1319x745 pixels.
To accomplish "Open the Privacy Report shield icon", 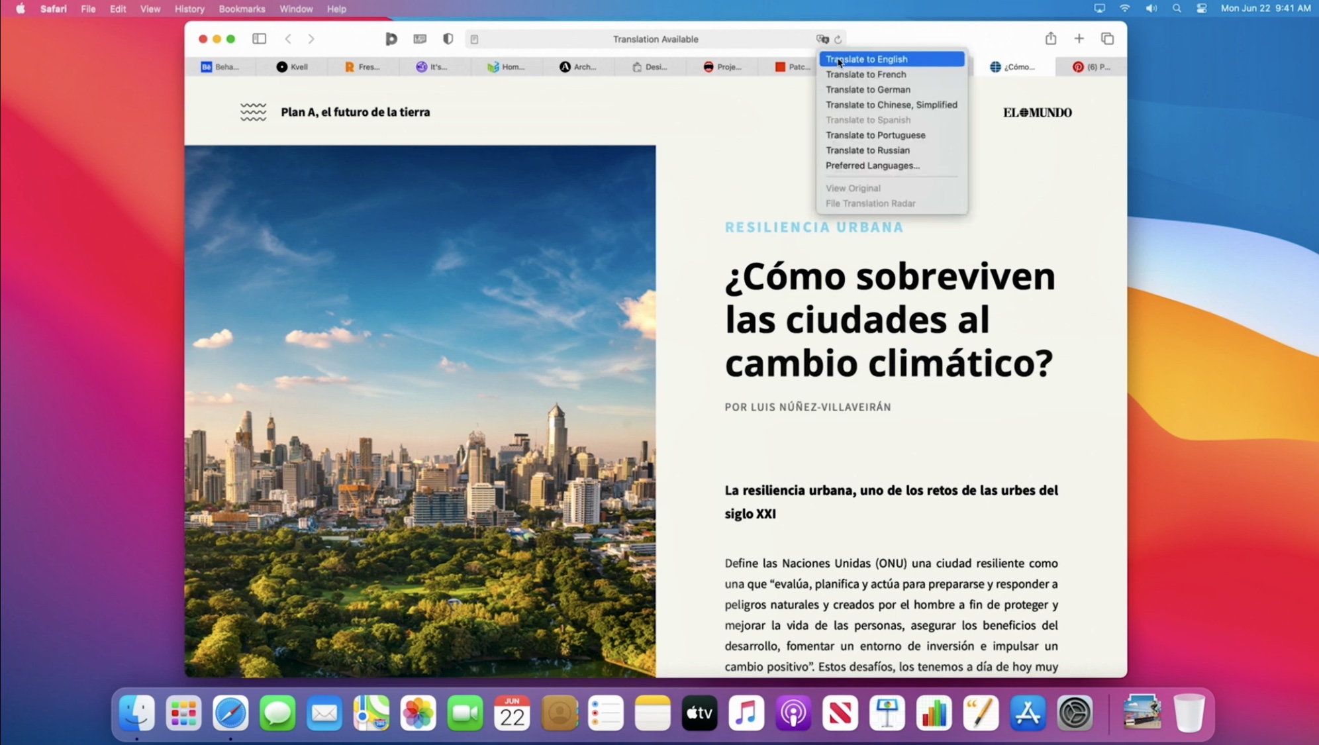I will click(x=448, y=39).
